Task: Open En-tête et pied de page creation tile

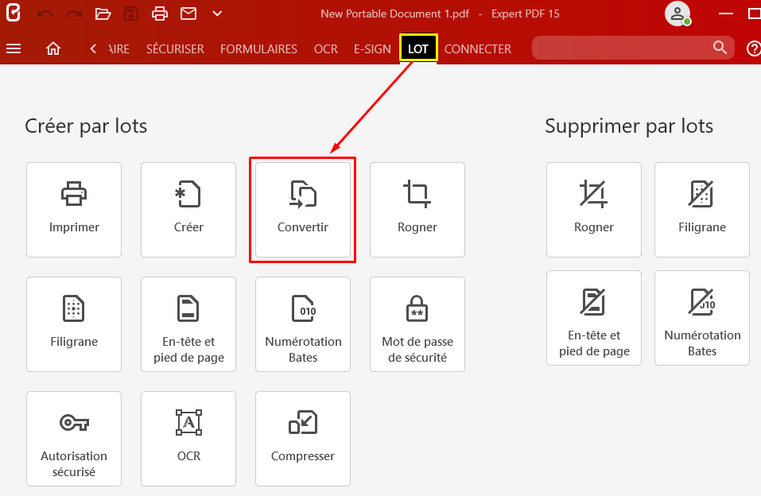Action: click(x=188, y=324)
